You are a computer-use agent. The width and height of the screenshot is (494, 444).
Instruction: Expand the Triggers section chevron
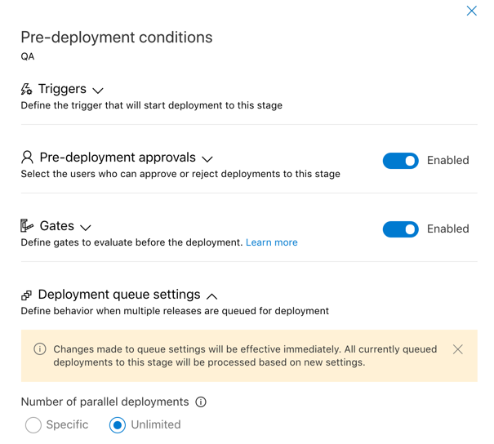(x=98, y=90)
